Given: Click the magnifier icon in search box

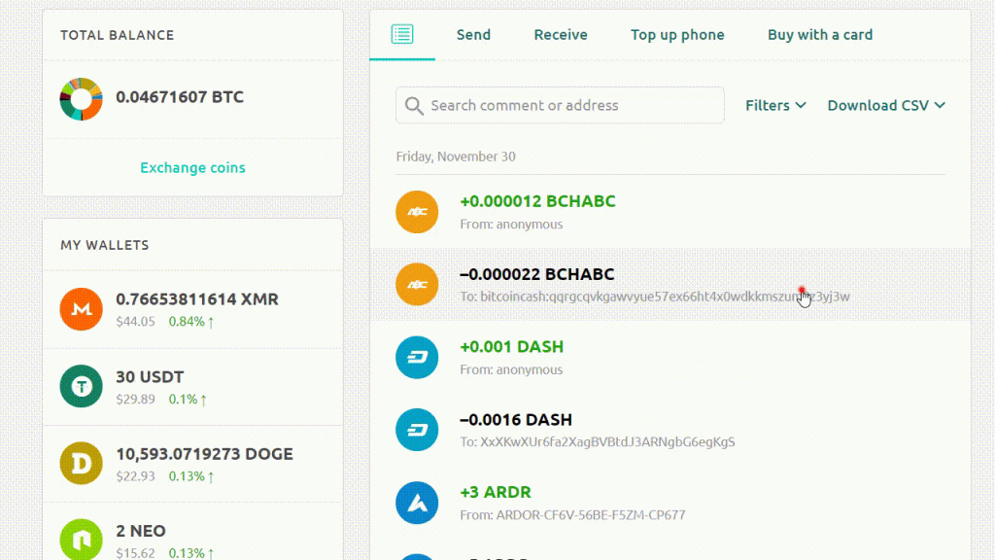Looking at the screenshot, I should 414,106.
